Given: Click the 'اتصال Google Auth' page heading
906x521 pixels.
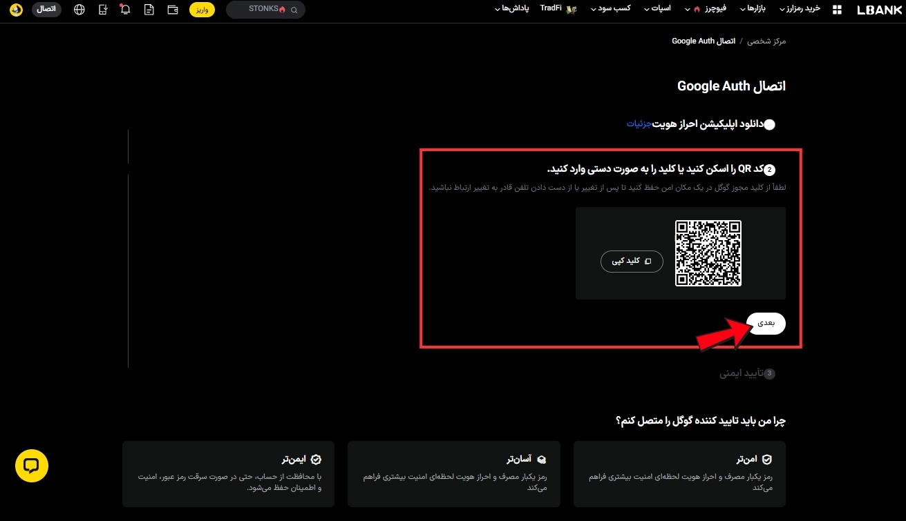Looking at the screenshot, I should (x=731, y=86).
